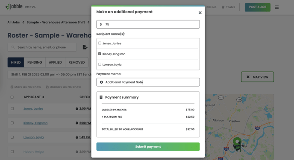Sort by the Applicant column arrows
The height and width of the screenshot is (160, 294).
[43, 97]
